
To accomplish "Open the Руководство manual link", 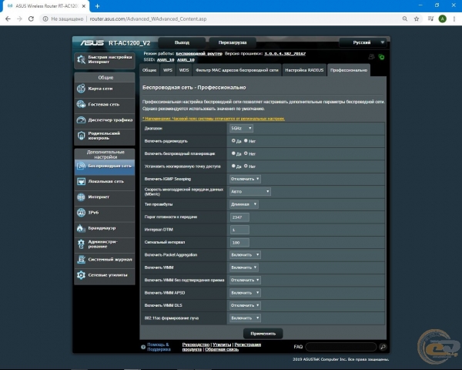I will pos(196,345).
